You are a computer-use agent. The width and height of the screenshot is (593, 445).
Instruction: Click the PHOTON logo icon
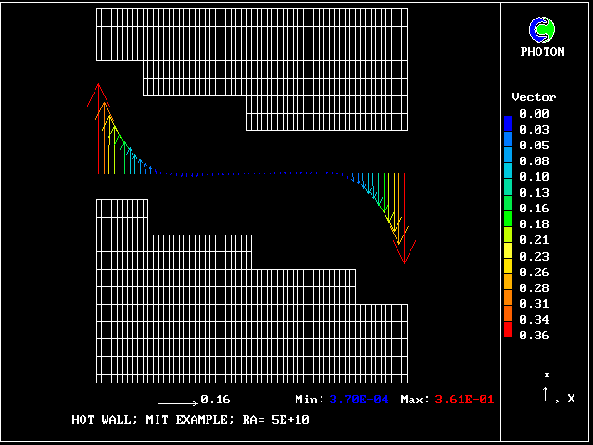point(541,30)
